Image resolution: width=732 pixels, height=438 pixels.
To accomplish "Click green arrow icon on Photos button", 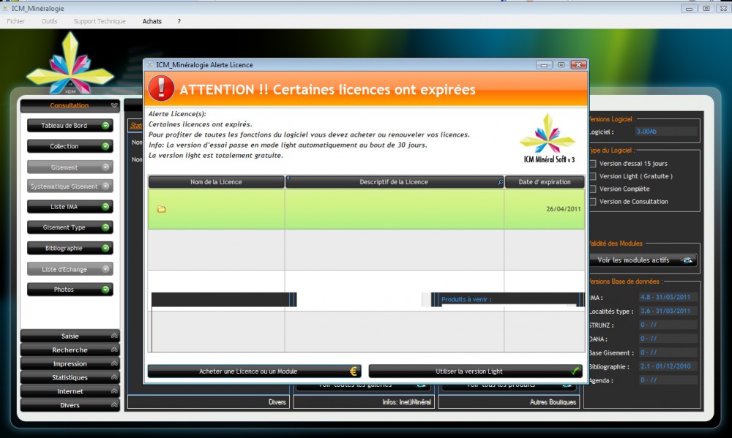I will [x=105, y=290].
